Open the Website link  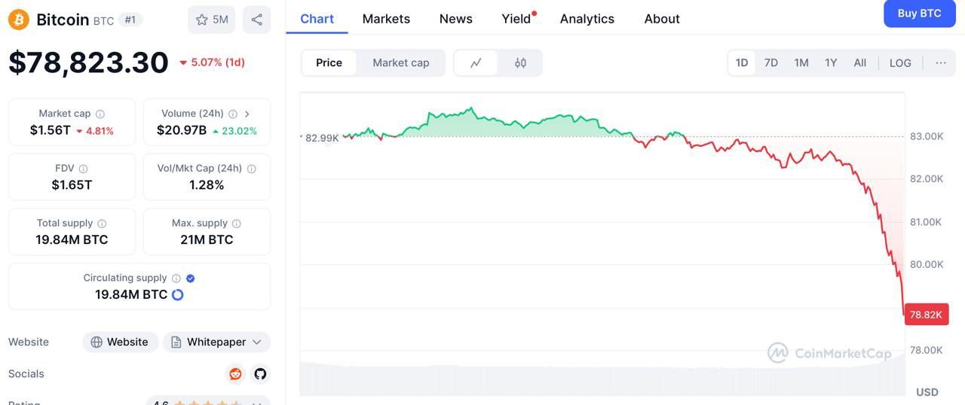pyautogui.click(x=121, y=342)
